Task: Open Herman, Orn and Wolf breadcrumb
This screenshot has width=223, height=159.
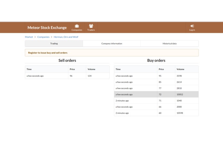Action: (x=66, y=37)
